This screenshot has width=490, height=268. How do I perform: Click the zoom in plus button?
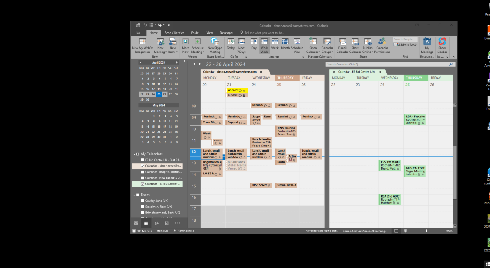coord(441,231)
